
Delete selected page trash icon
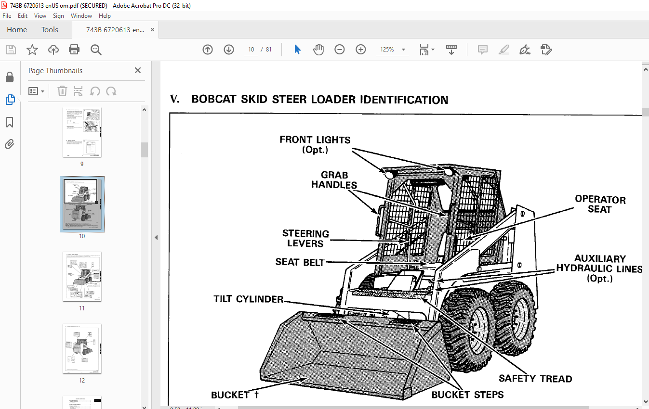pyautogui.click(x=62, y=91)
